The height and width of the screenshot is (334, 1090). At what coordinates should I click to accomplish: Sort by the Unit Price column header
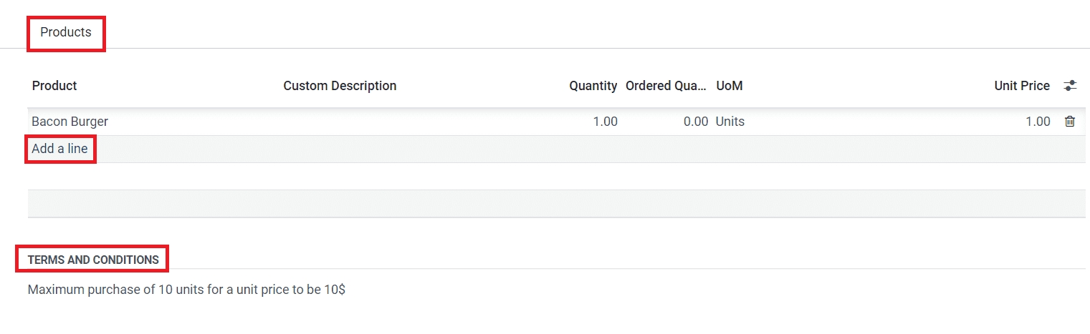1021,86
